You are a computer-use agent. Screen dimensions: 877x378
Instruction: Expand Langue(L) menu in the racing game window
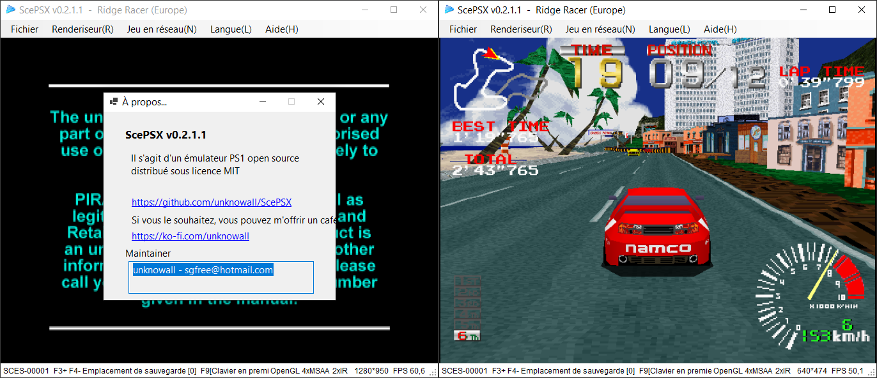pos(669,29)
